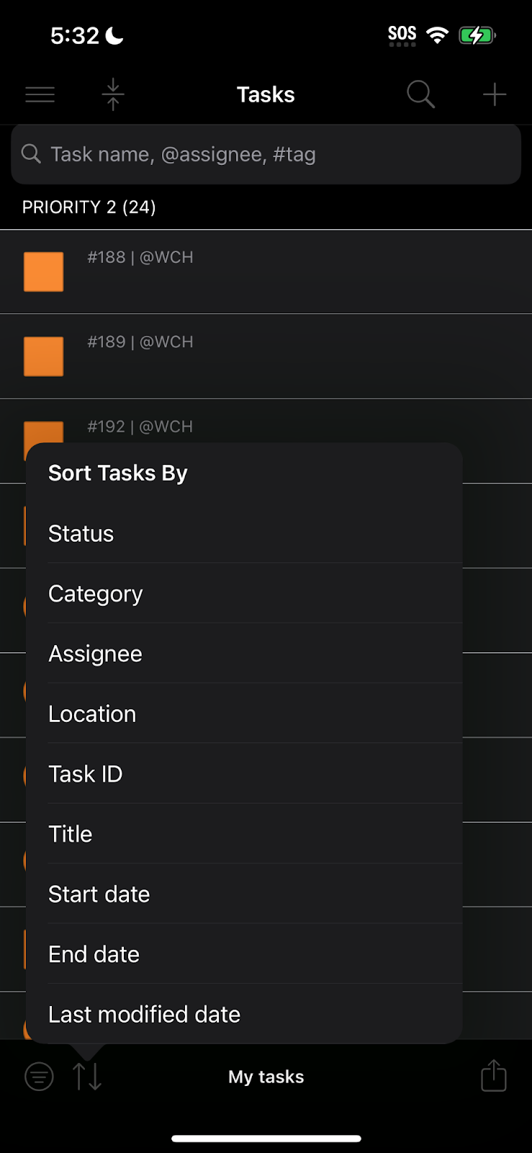
Task: Tap the sort arrows icon
Action: click(88, 1077)
